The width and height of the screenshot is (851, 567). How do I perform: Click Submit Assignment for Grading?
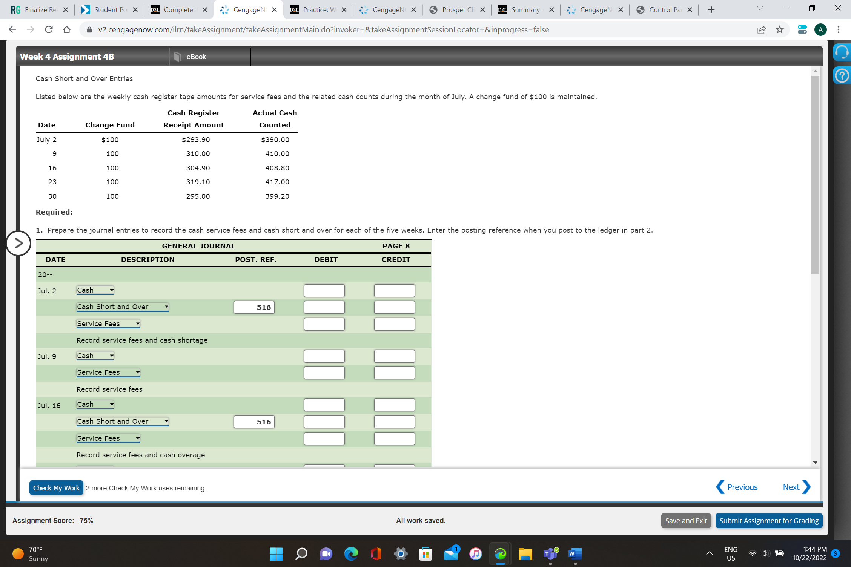pyautogui.click(x=769, y=520)
